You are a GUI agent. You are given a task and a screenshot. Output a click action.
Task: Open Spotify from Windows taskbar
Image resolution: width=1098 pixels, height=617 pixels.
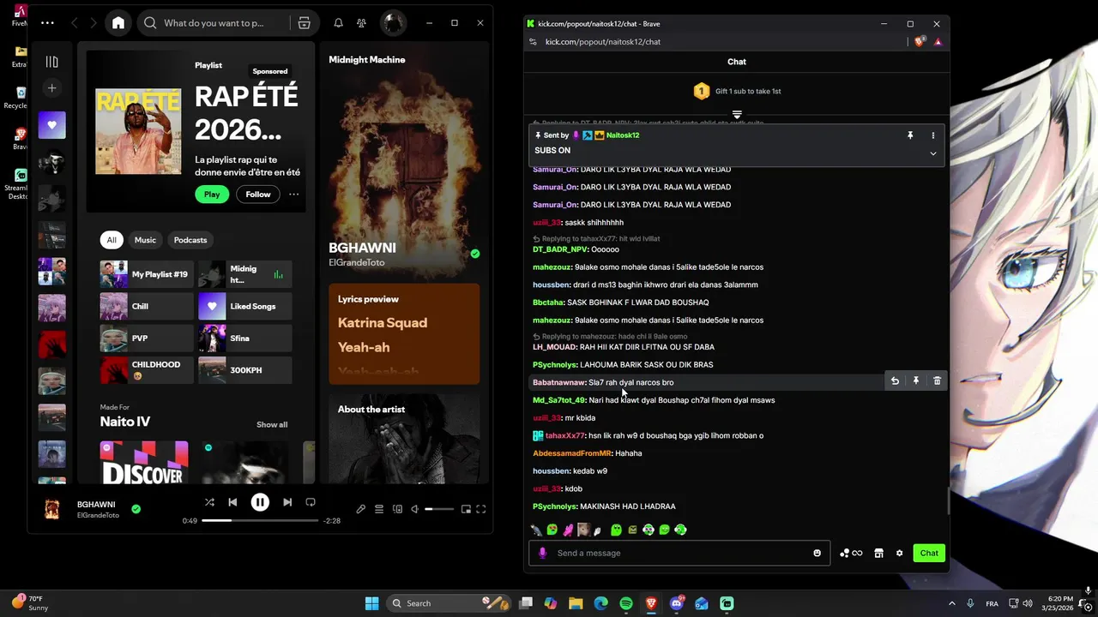(626, 603)
